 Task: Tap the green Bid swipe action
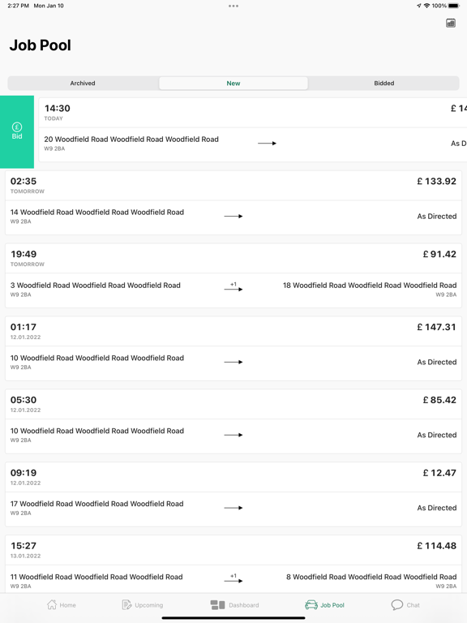coord(17,131)
